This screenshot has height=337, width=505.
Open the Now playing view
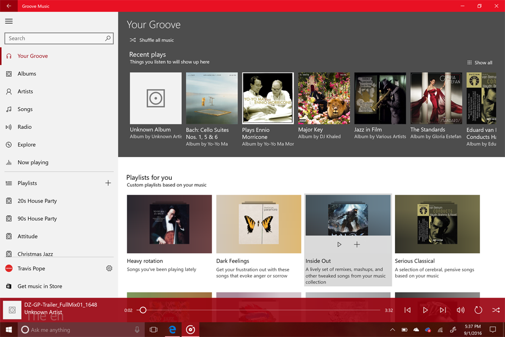(x=59, y=162)
